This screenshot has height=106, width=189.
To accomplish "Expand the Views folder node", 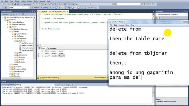I will (10, 64).
